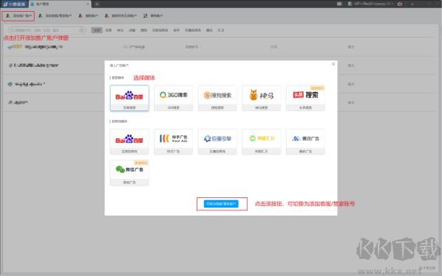This screenshot has height=276, width=442.
Task: Choose the Toutiao 搜索 media card
Action: (305, 98)
